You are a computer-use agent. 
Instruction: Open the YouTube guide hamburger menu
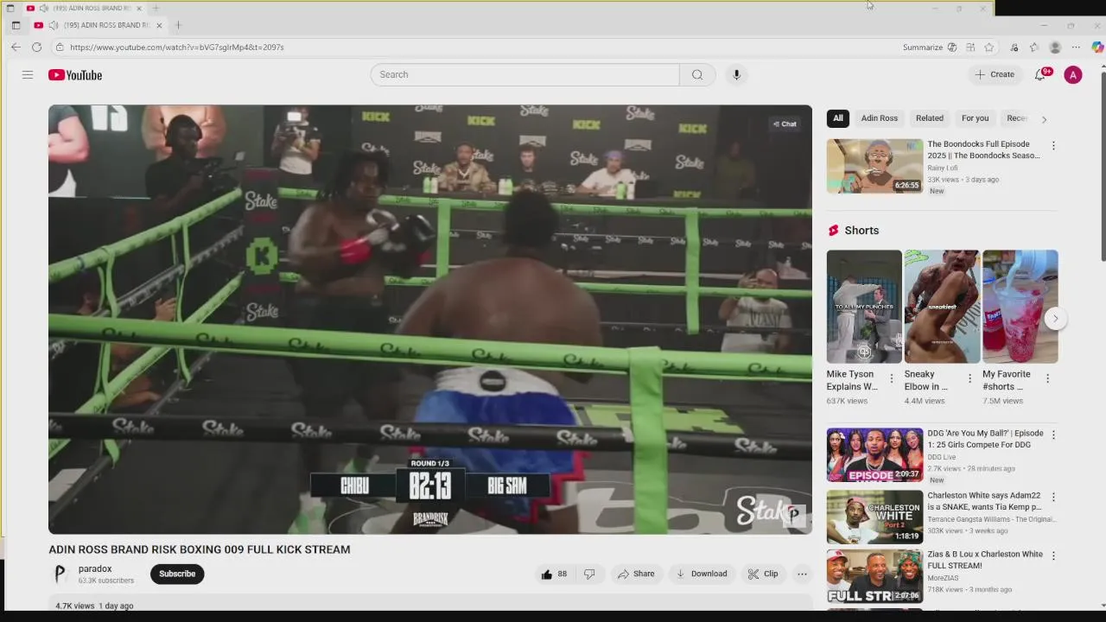tap(28, 75)
